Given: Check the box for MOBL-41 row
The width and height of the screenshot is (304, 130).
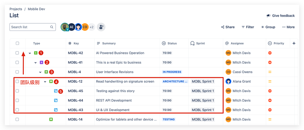Looking at the screenshot, I should coord(17,62).
